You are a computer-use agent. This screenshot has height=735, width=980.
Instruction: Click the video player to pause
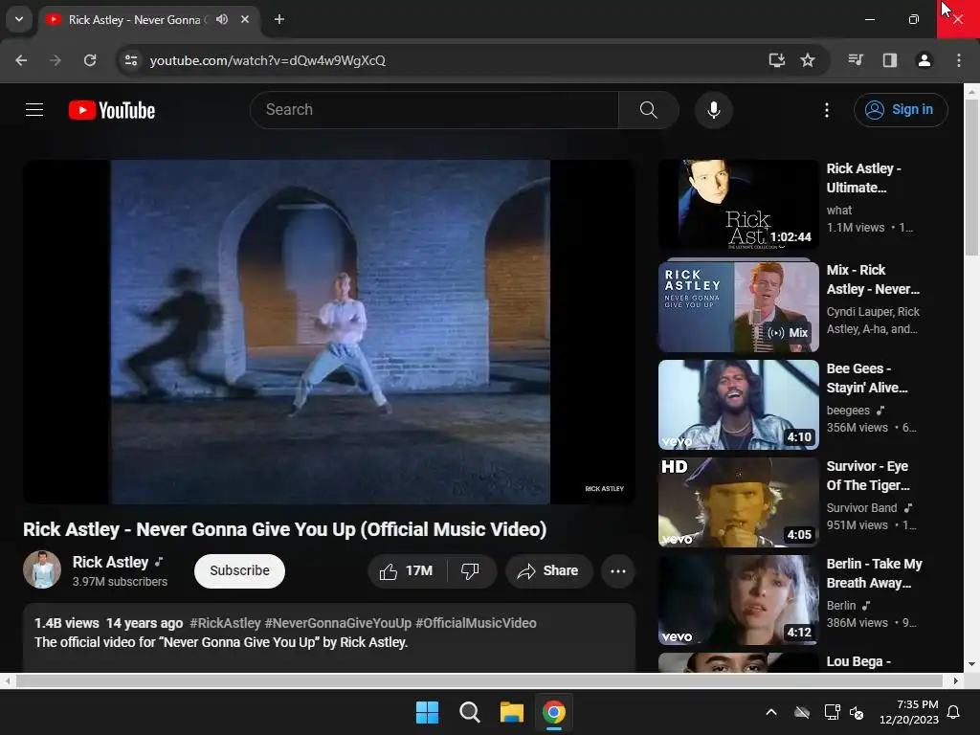[x=329, y=331]
